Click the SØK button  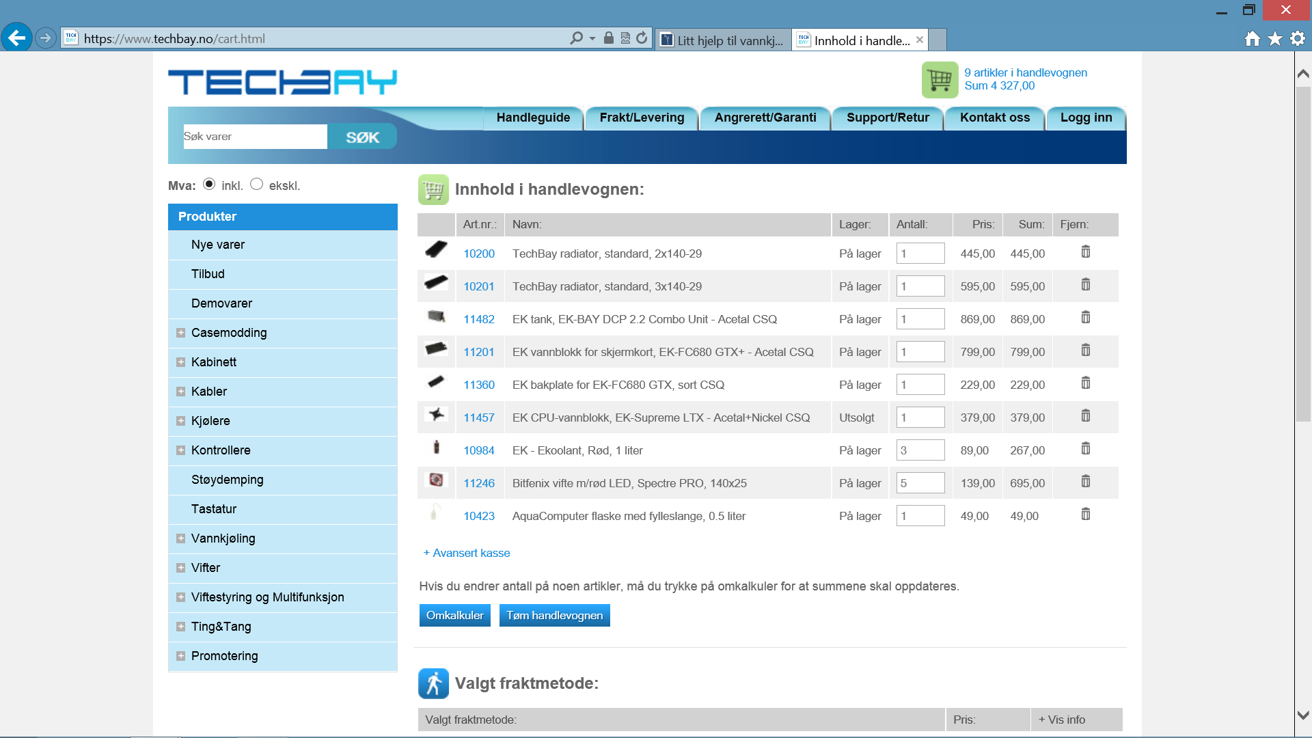coord(362,137)
